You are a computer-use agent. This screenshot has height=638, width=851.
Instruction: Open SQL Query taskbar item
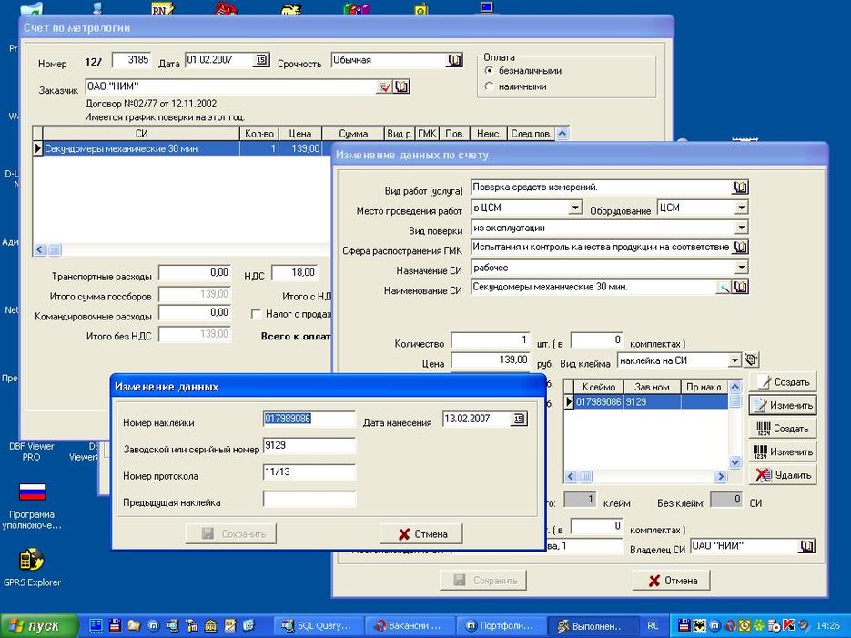click(x=317, y=625)
